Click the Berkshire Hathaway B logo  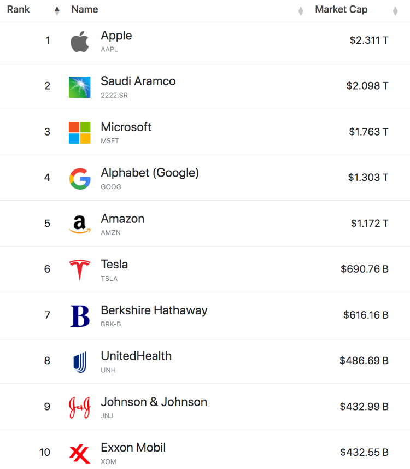pyautogui.click(x=80, y=316)
